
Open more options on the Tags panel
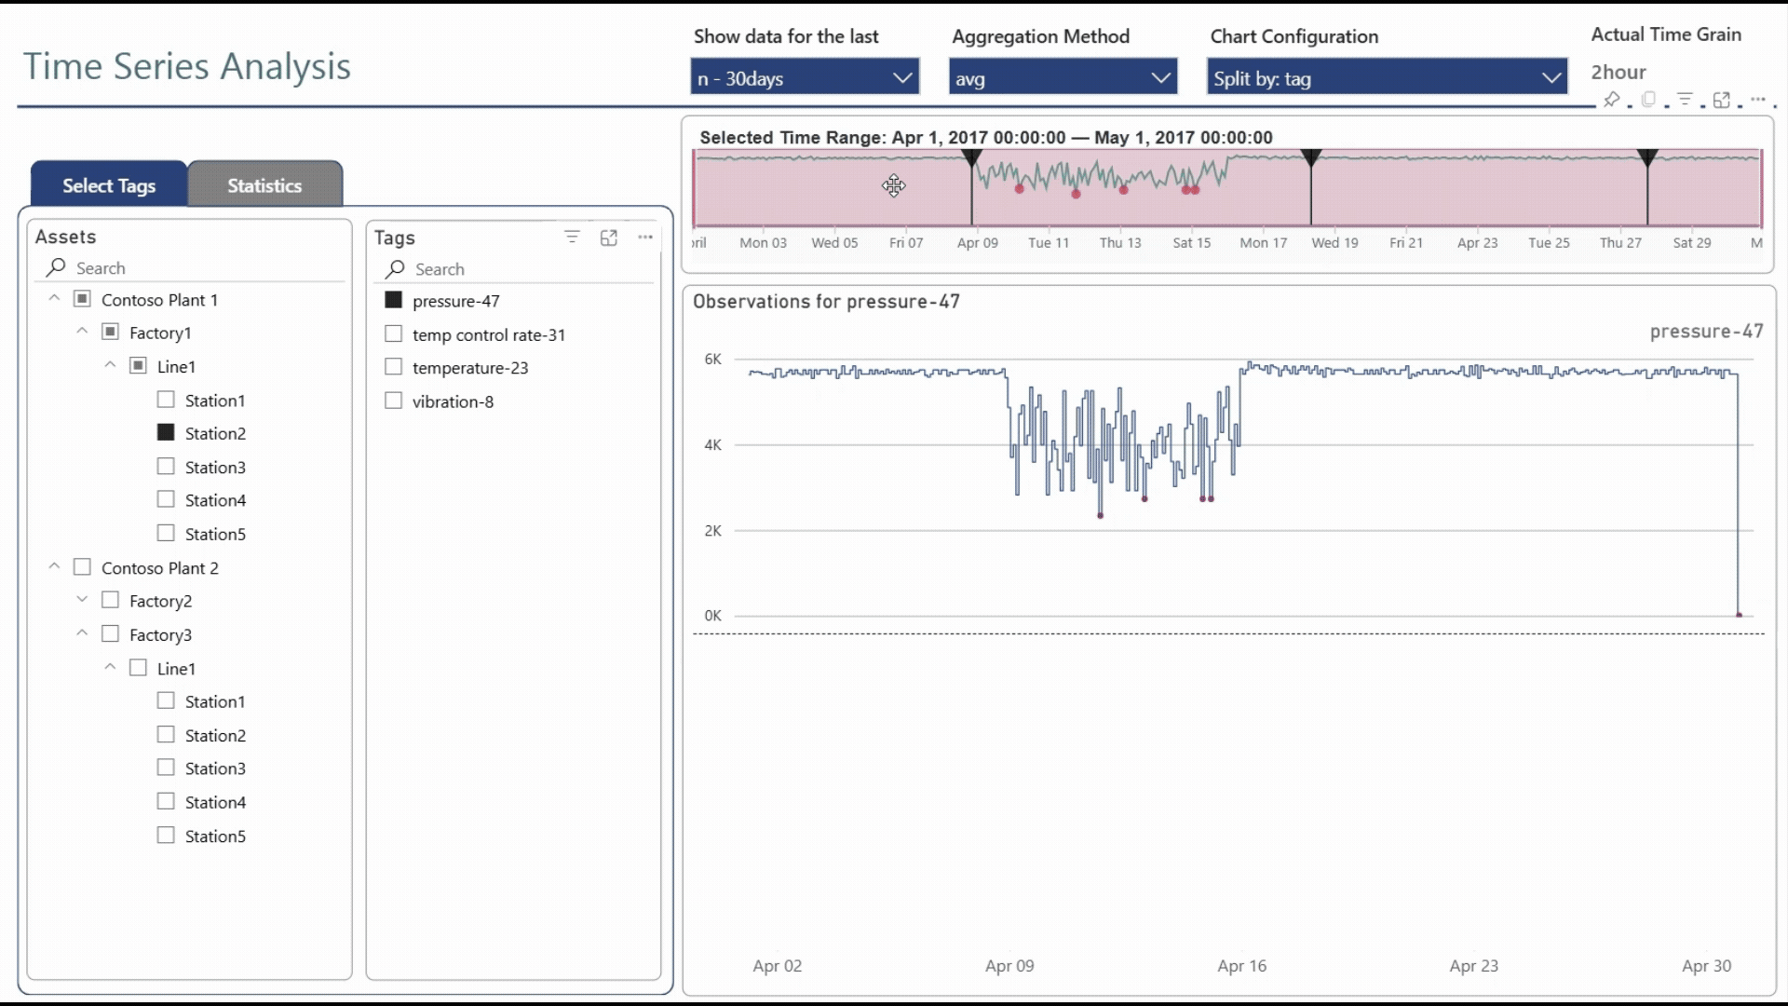(x=645, y=238)
